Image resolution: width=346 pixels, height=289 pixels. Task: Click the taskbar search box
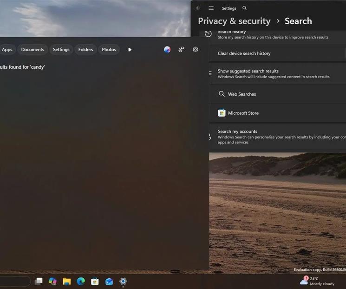[x=14, y=281]
